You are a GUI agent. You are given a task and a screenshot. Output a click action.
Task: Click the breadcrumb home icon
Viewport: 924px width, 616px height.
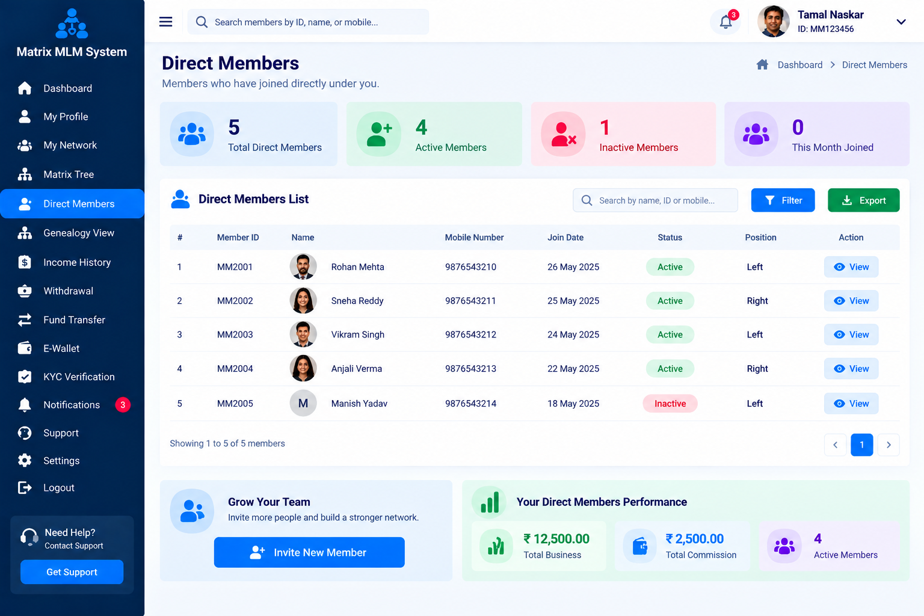click(762, 64)
